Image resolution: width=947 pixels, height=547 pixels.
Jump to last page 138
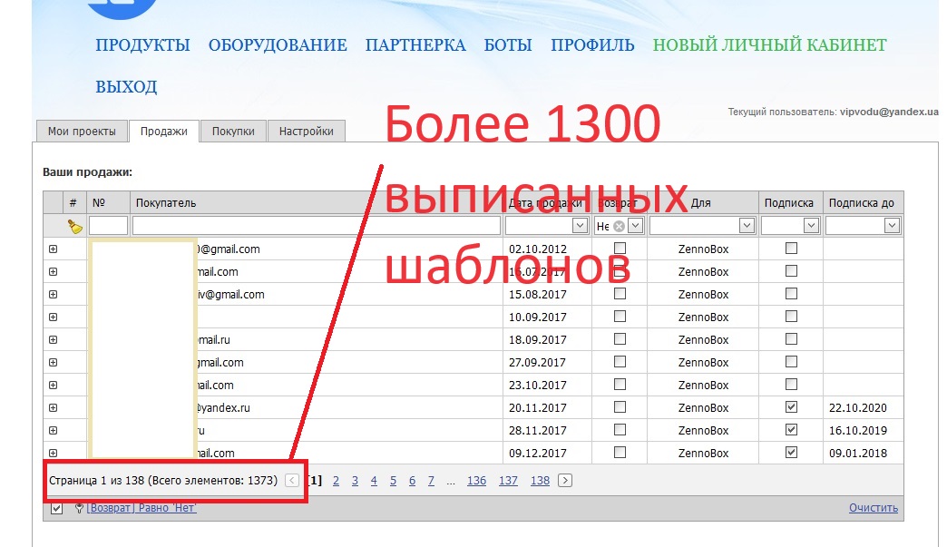coord(540,481)
